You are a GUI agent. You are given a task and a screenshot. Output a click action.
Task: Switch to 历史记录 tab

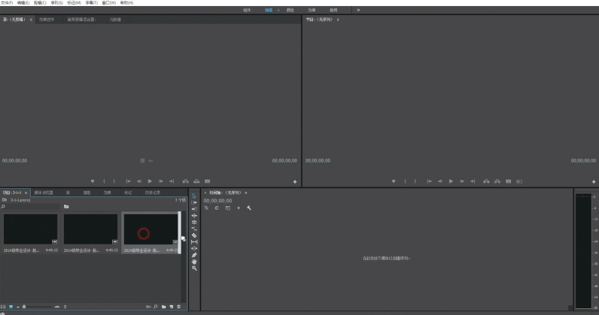(153, 192)
